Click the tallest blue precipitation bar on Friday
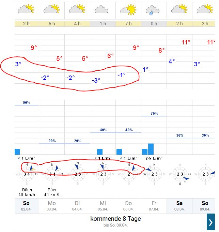The image size is (219, 232). (x=151, y=149)
